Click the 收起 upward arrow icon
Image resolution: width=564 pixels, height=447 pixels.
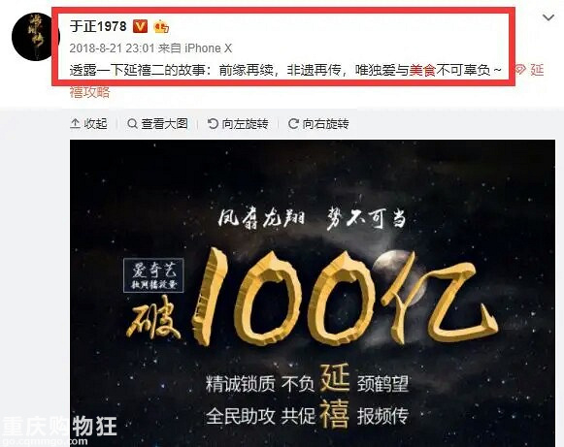75,124
